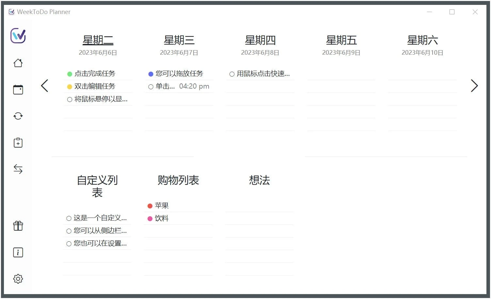This screenshot has height=299, width=491.
Task: Click the green dot on 点击完成任务
Action: click(70, 74)
